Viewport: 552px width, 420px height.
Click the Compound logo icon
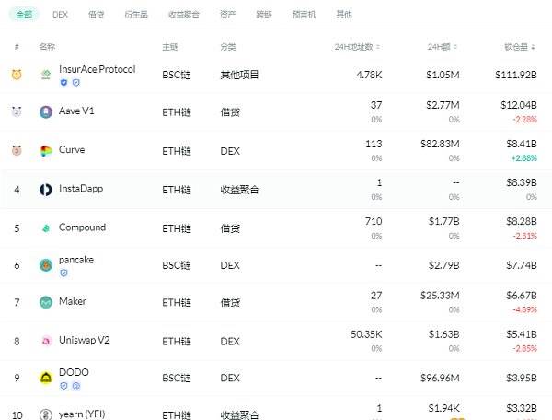(46, 228)
